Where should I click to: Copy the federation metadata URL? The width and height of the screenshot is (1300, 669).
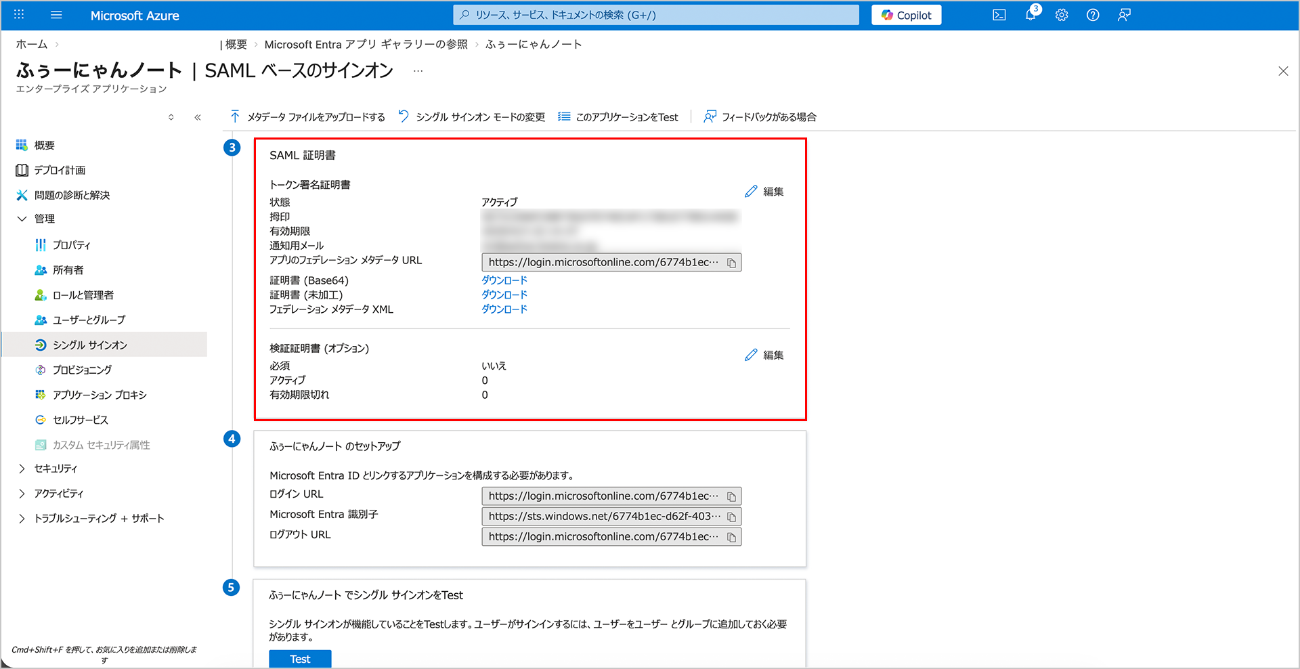point(731,263)
